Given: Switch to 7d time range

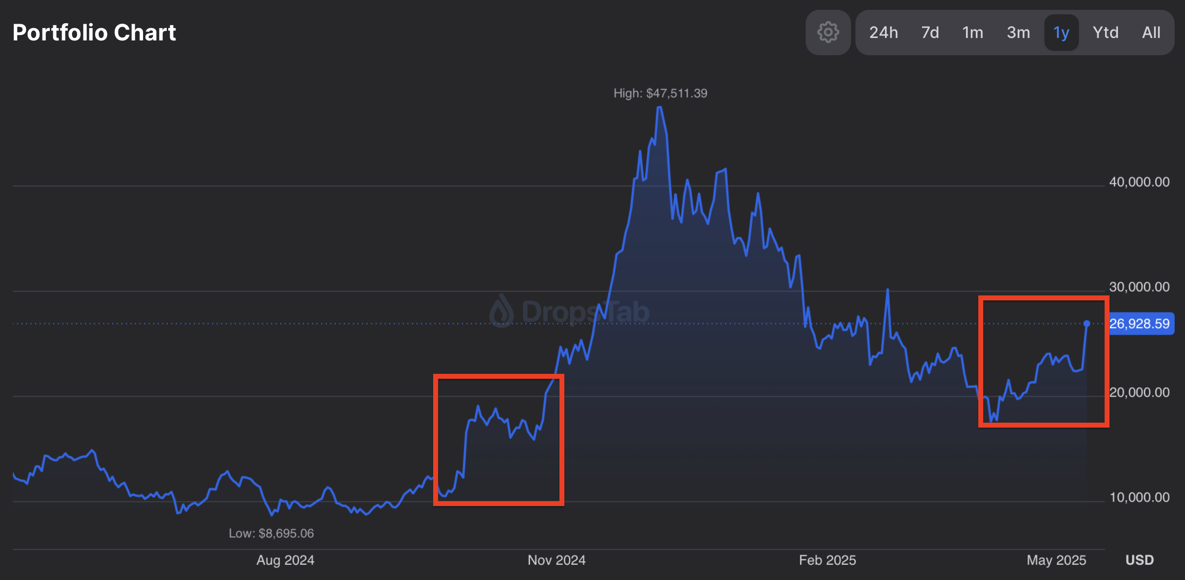Looking at the screenshot, I should pos(930,33).
